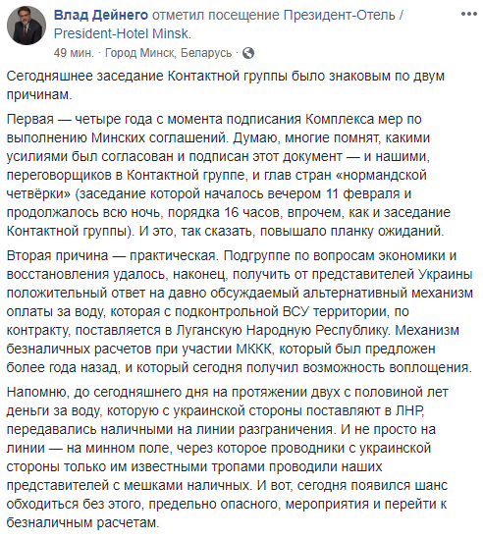Screen dimensions: 483x540
Task: Click the paragraph starting Сегодняшнее заседание
Action: coord(226,85)
